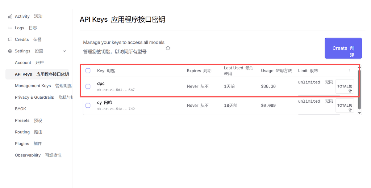The width and height of the screenshot is (371, 188).
Task: Tick the checkbox for the dpc key
Action: (x=88, y=86)
